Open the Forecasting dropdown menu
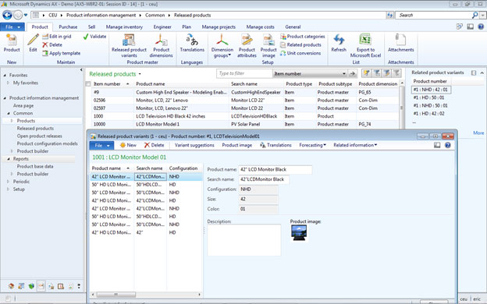 click(x=312, y=145)
